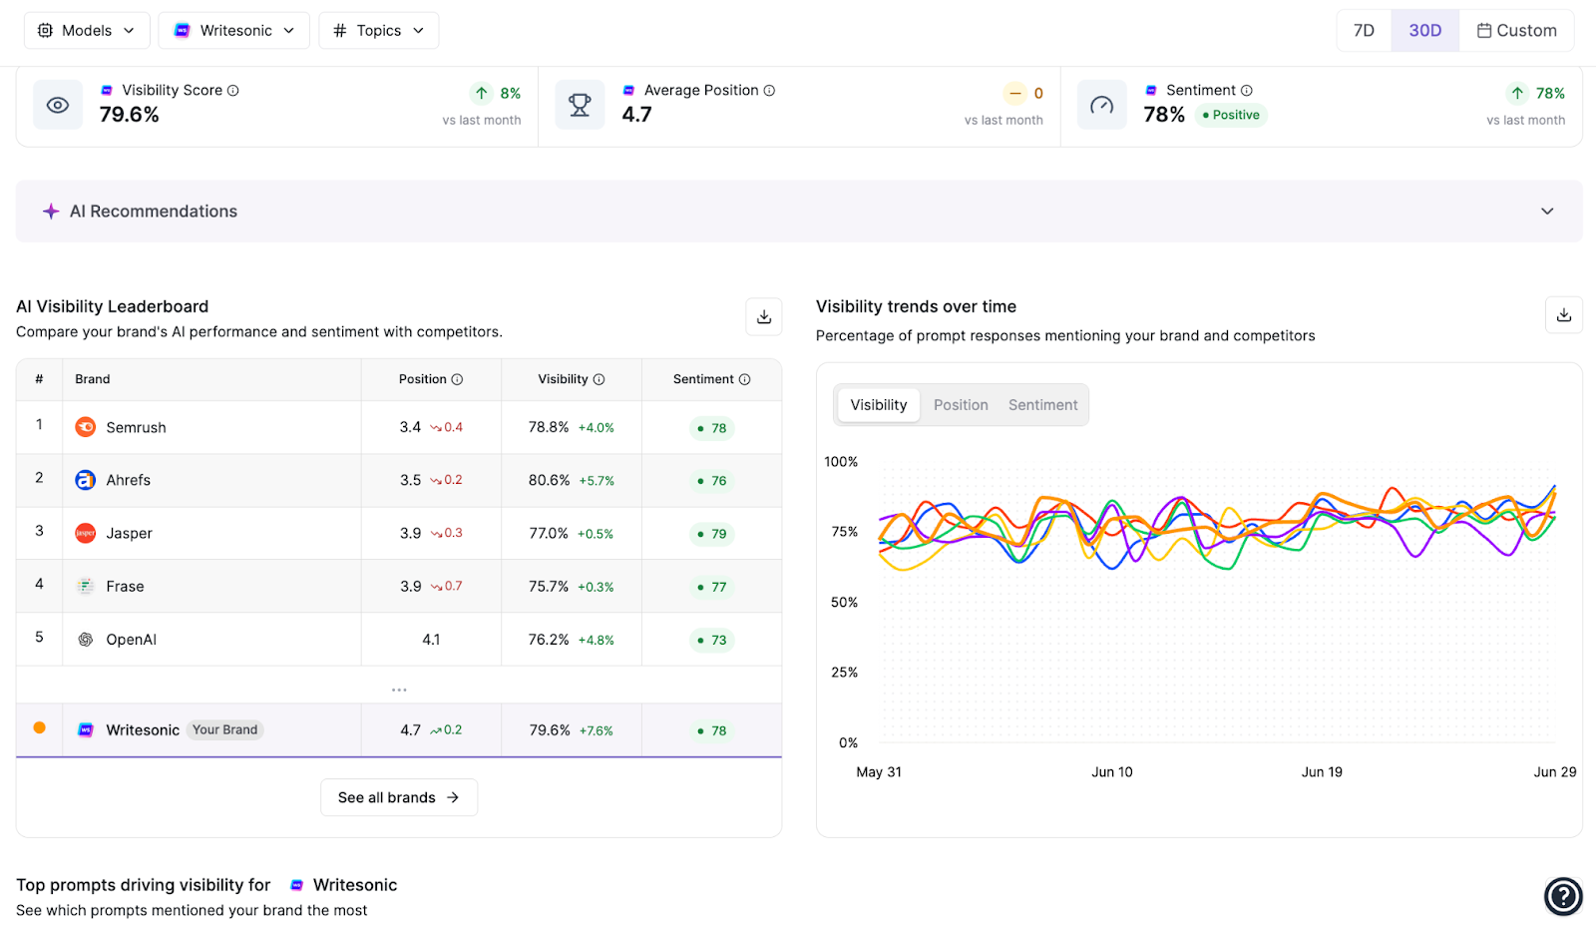Viewport: 1596px width, 933px height.
Task: Click the Average Position info icon
Action: coord(769,91)
